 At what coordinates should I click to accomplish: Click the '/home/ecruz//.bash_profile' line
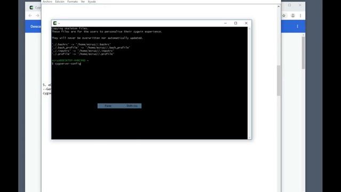(x=91, y=47)
